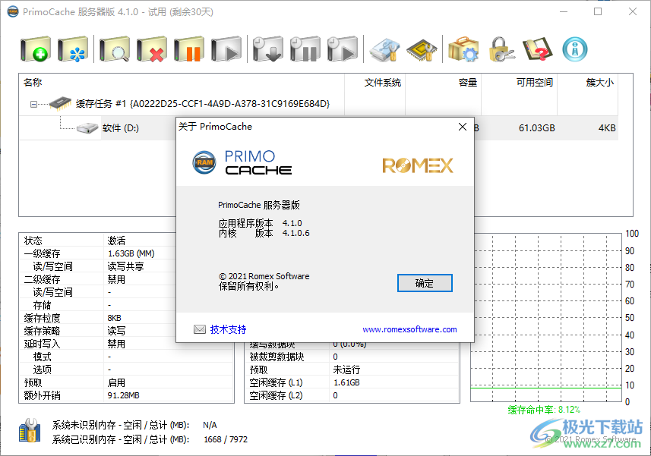The height and width of the screenshot is (456, 651).
Task: Click the 1.63GB (MM) level-1 cache value
Action: coord(131,253)
